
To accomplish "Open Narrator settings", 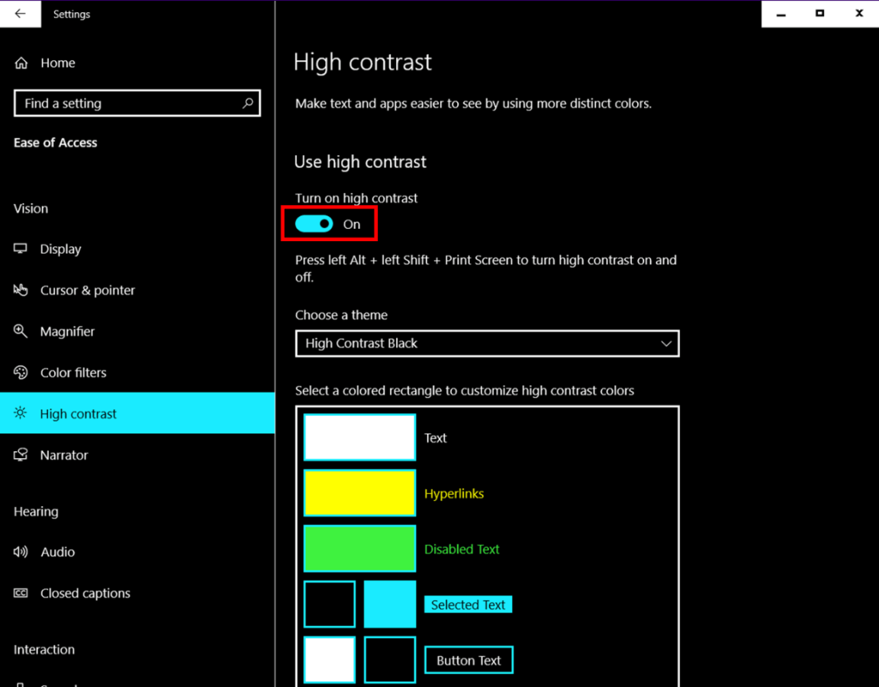I will pos(63,454).
